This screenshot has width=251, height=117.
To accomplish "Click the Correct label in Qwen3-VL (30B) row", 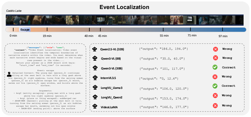I will (x=229, y=67).
